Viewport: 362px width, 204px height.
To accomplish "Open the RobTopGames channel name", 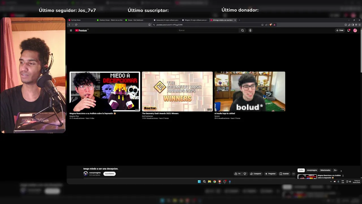I will point(147,116).
